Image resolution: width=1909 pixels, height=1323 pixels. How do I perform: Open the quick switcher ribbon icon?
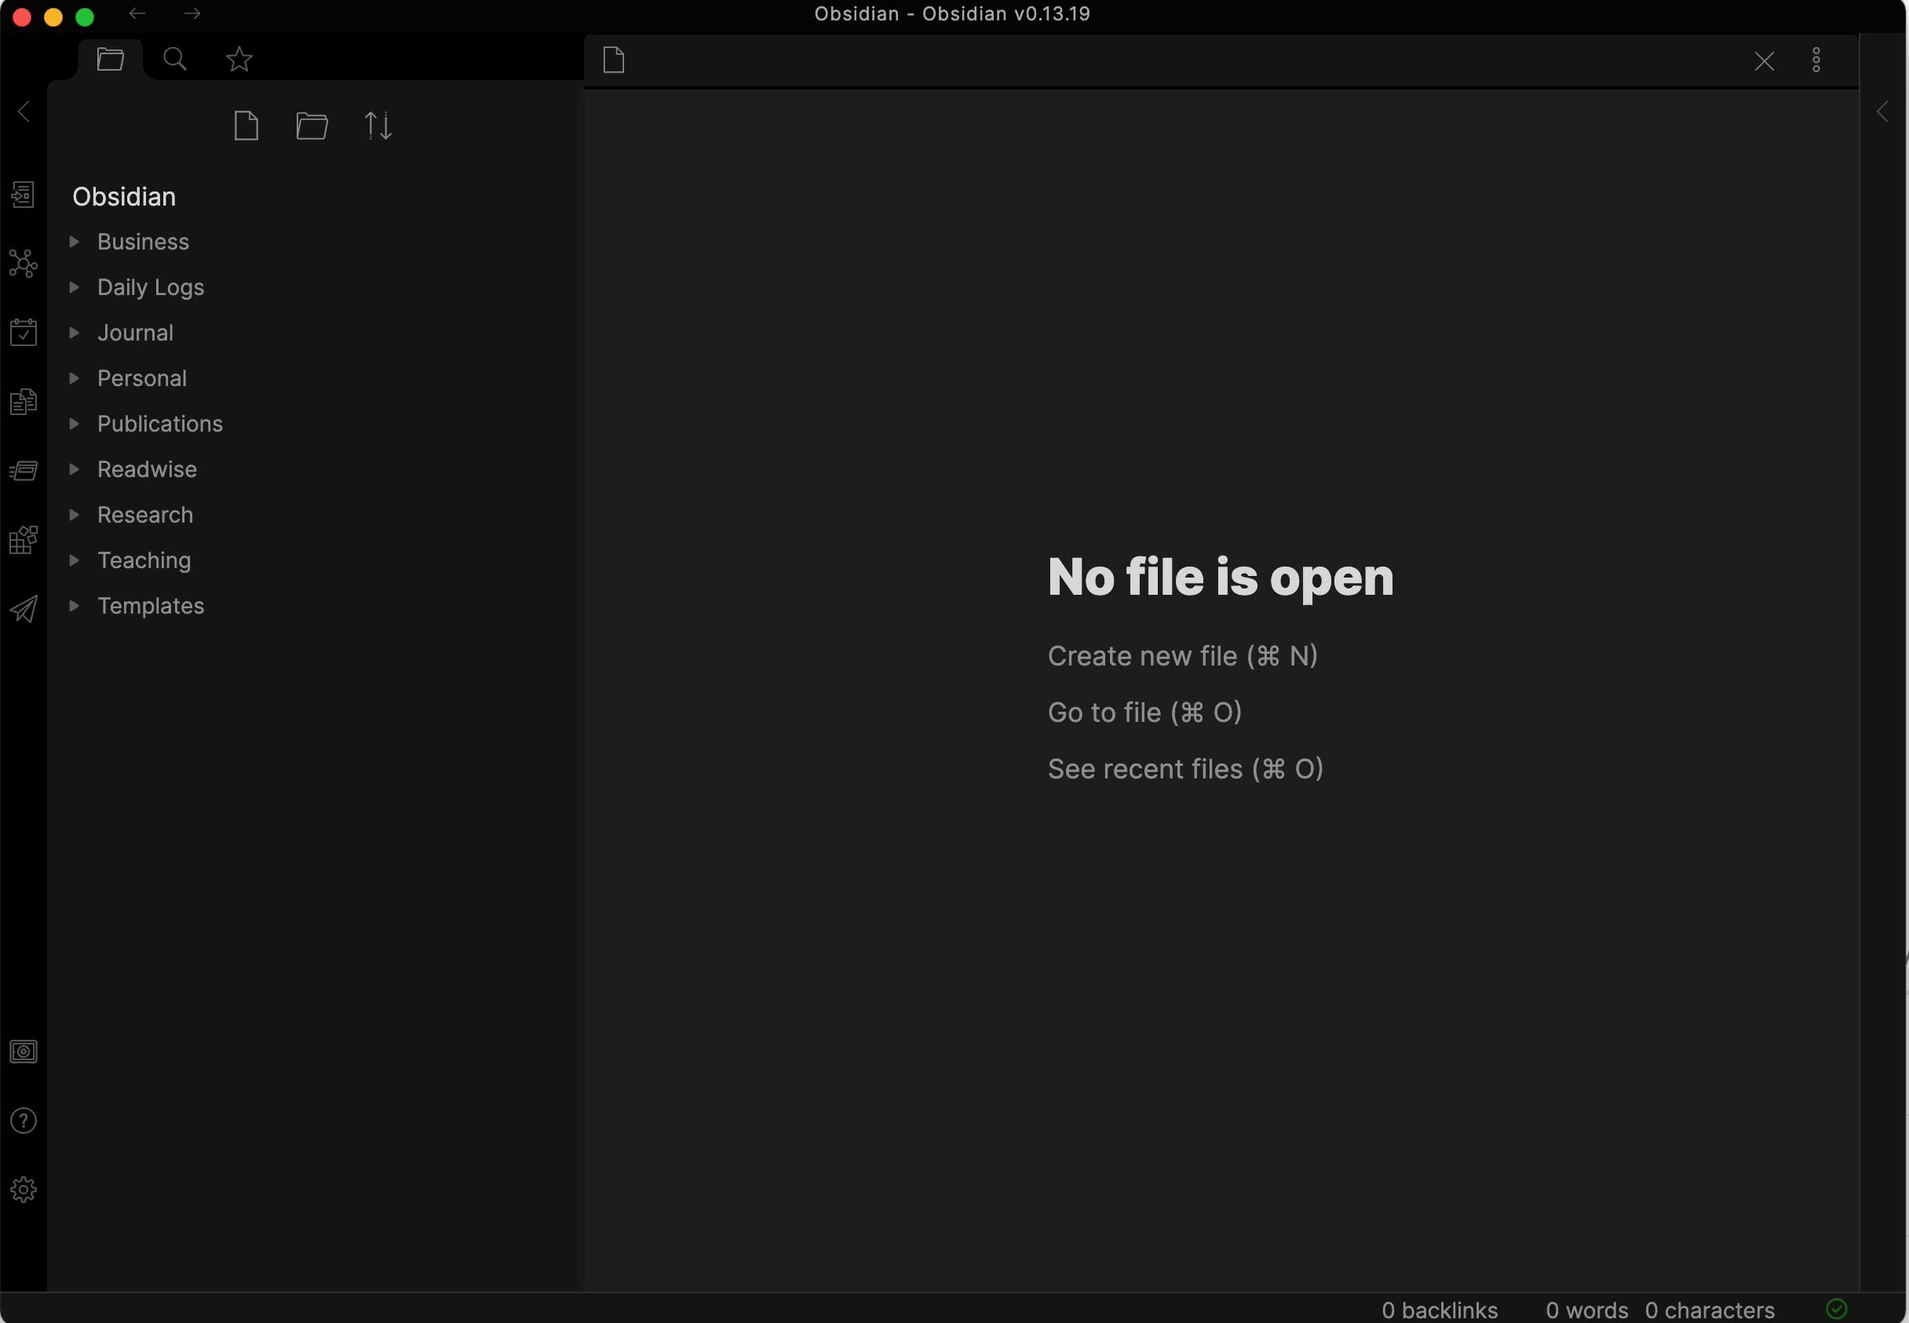pyautogui.click(x=24, y=195)
